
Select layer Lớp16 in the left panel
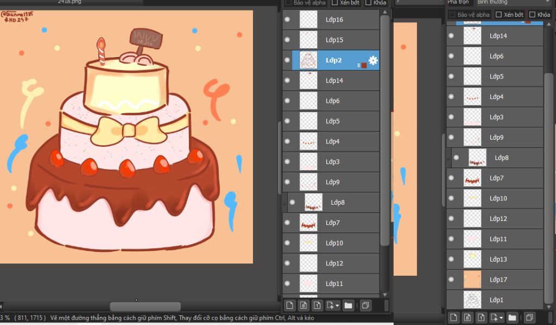(x=331, y=19)
